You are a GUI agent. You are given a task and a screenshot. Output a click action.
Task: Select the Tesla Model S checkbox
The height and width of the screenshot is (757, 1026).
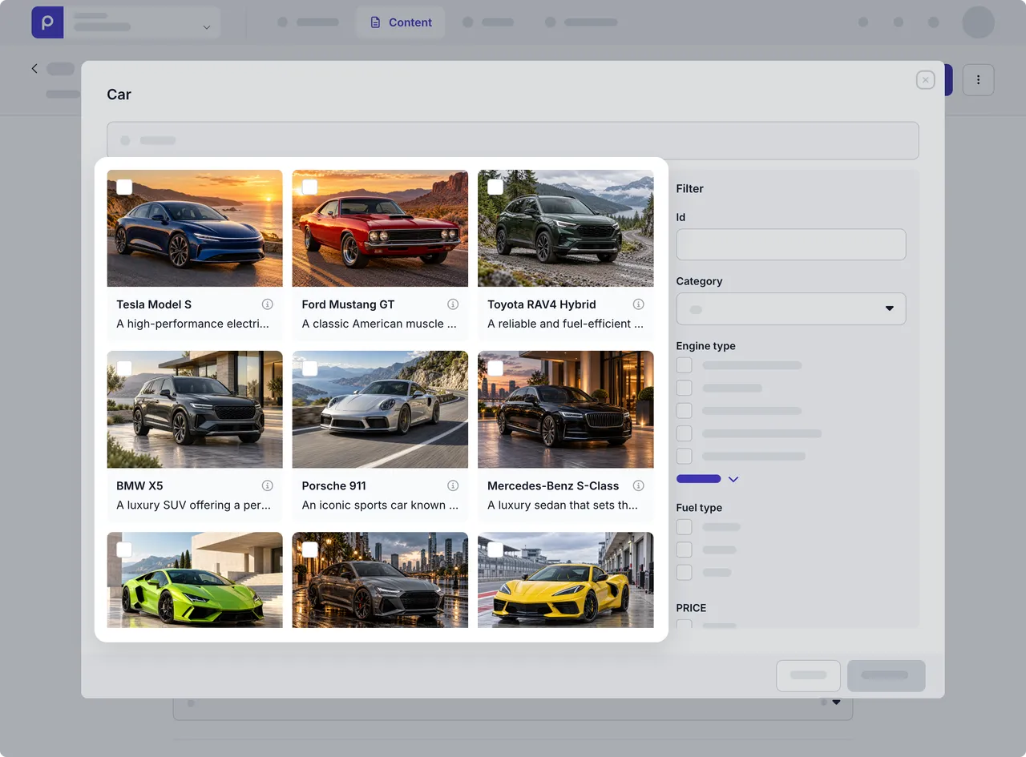124,187
